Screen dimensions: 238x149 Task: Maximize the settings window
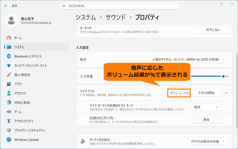[221, 4]
